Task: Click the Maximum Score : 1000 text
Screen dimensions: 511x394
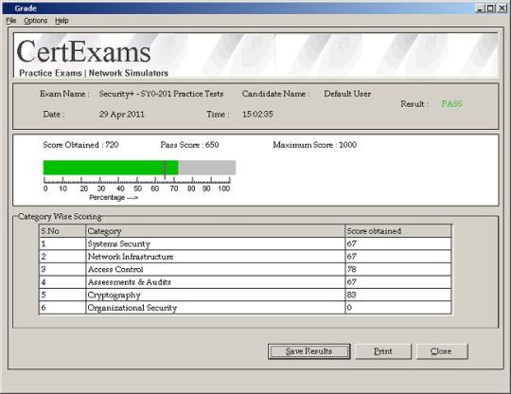Action: [x=315, y=145]
